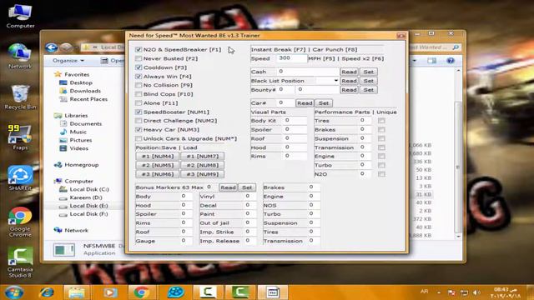This screenshot has width=534, height=300.
Task: Launch the Google Chrome desktop shortcut
Action: (x=20, y=222)
